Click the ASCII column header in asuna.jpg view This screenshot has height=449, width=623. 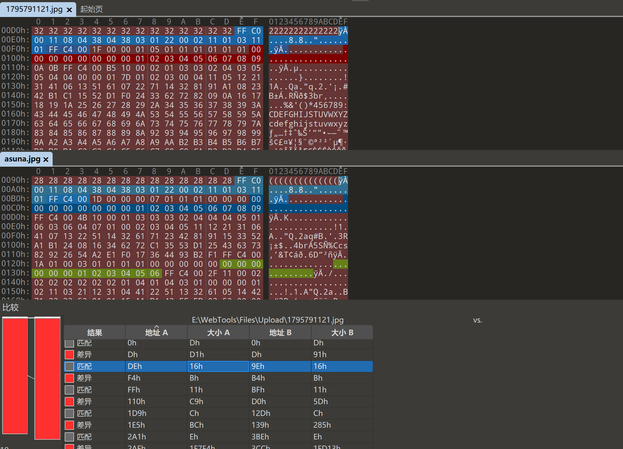click(x=308, y=171)
